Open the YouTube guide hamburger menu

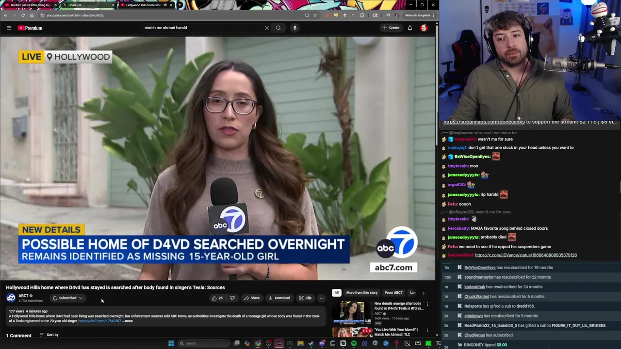9,28
